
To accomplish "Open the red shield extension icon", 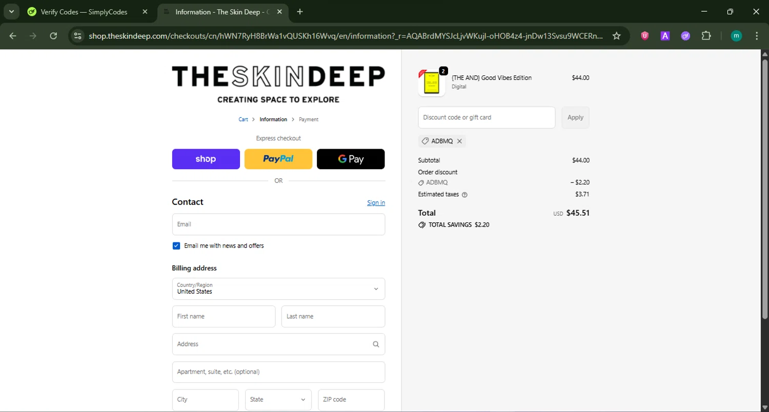I will point(645,36).
